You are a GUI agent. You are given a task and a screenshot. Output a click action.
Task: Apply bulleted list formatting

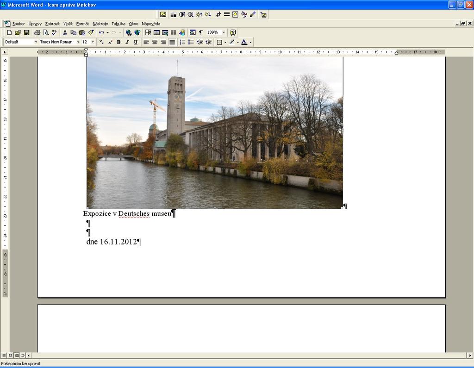[191, 42]
